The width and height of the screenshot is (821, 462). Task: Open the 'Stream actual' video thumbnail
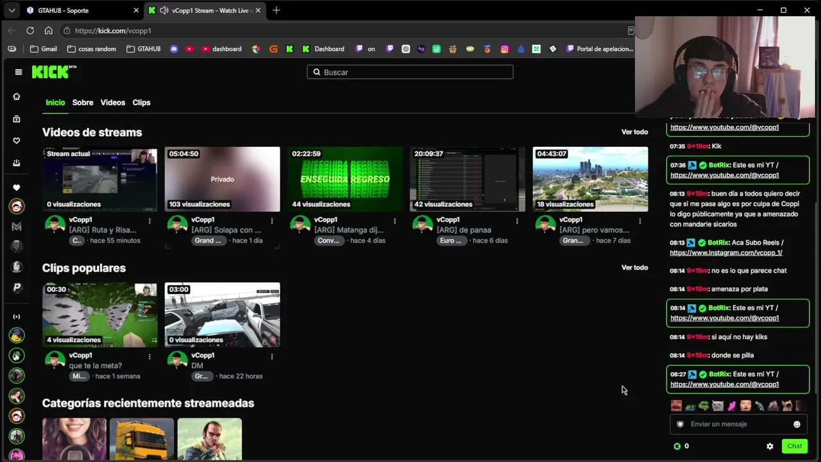click(100, 179)
